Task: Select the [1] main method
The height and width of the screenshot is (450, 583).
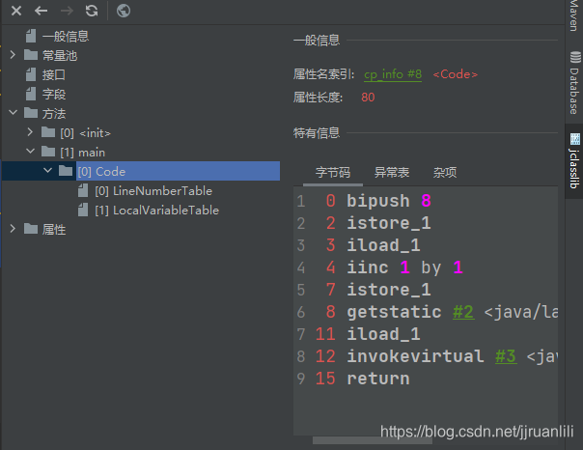Action: click(x=83, y=153)
